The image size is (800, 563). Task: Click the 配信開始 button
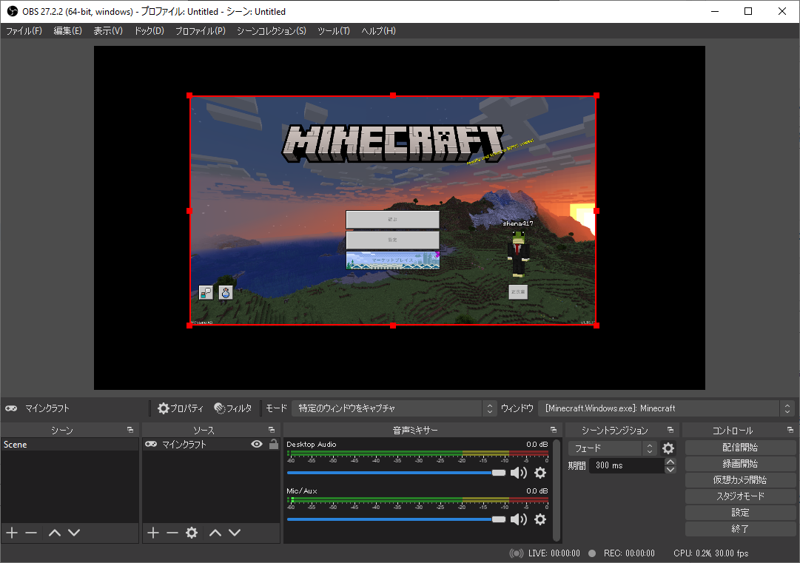click(x=740, y=448)
